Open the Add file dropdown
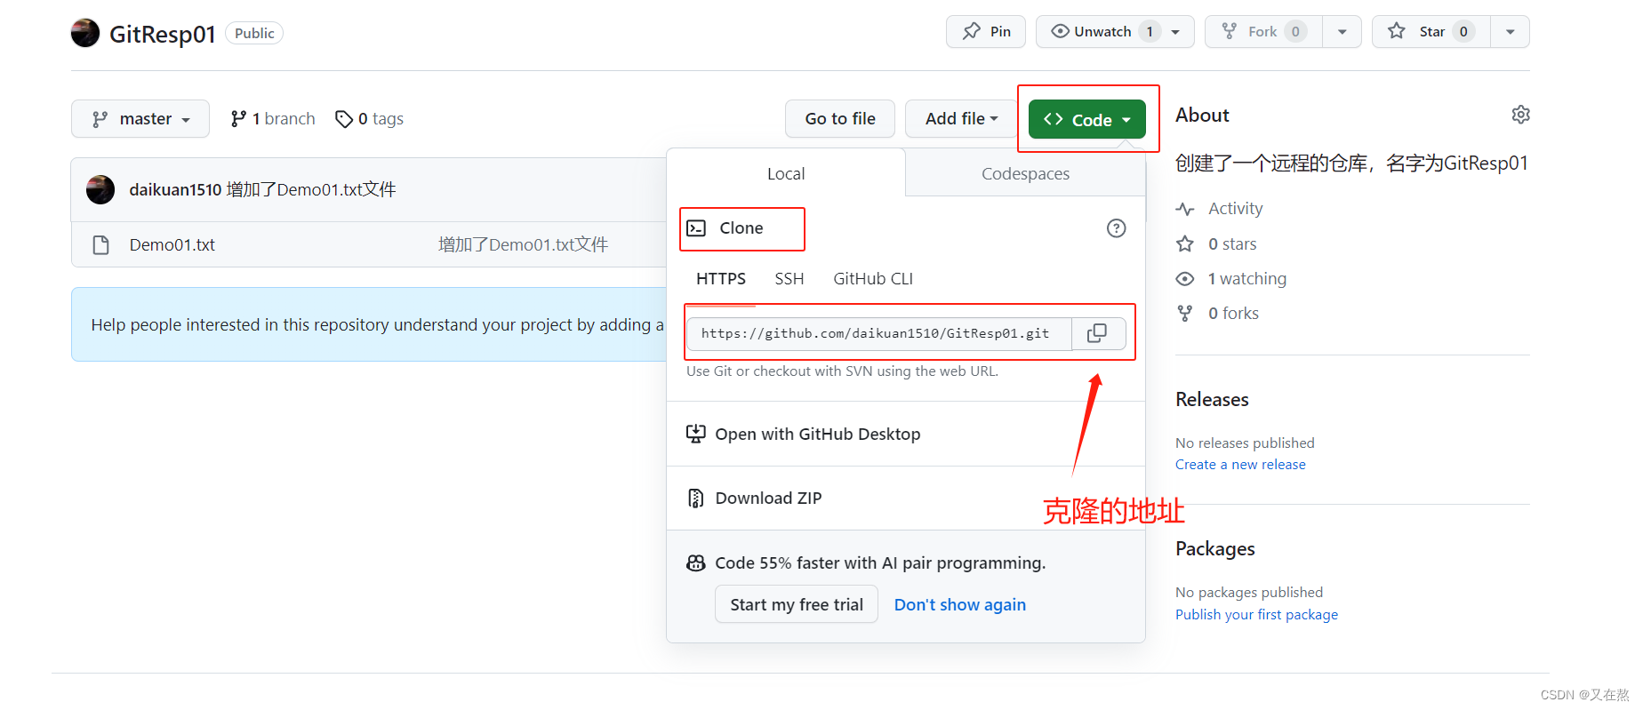This screenshot has width=1643, height=710. [961, 119]
